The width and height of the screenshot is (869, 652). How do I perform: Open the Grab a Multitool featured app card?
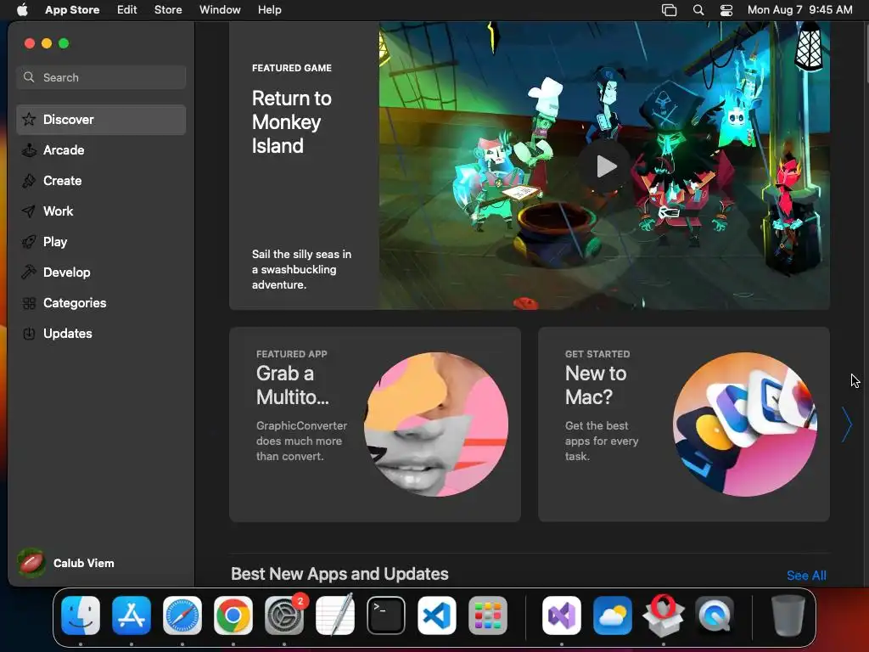(x=374, y=424)
